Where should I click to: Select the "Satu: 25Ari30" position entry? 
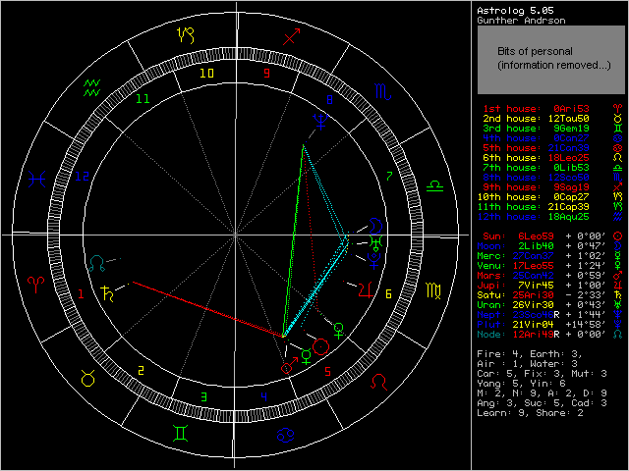point(550,294)
